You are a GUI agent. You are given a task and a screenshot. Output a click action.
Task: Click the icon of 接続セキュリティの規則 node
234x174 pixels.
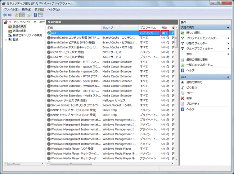click(10, 35)
